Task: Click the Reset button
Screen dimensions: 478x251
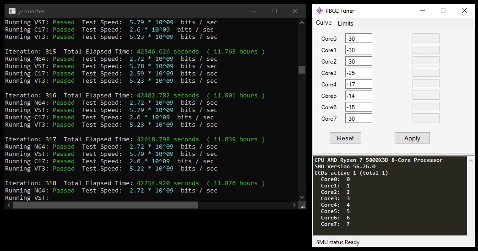Action: (x=345, y=138)
